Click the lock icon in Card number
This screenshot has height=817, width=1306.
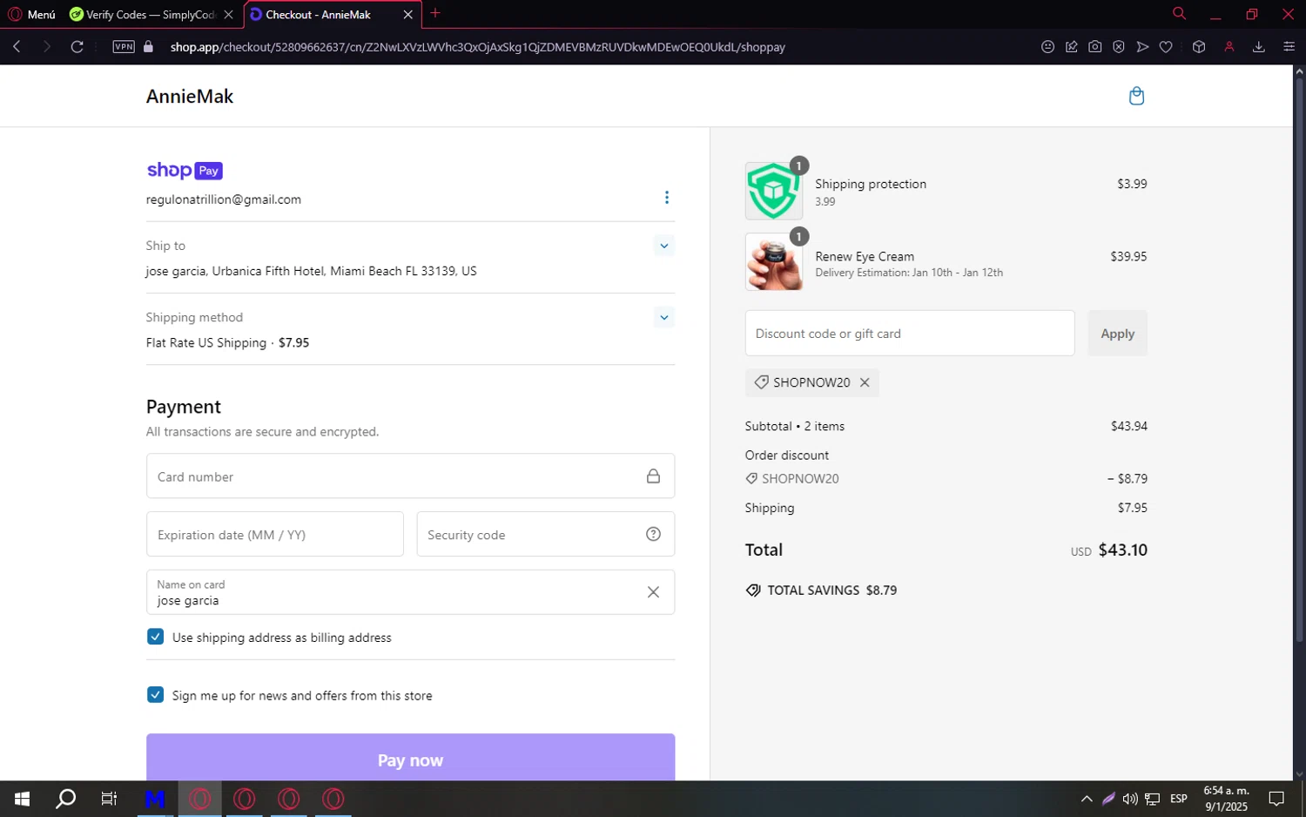point(653,476)
